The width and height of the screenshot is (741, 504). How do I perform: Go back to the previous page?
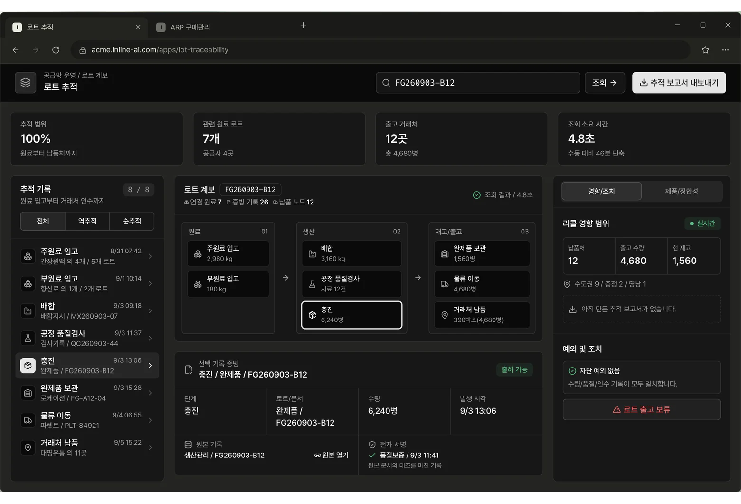pyautogui.click(x=16, y=50)
